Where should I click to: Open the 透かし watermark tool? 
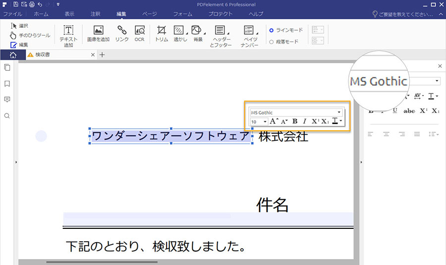click(180, 34)
